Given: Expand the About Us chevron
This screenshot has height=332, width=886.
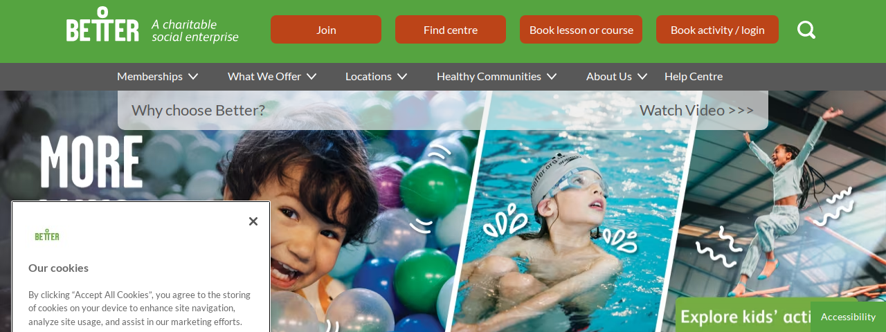Looking at the screenshot, I should [642, 77].
